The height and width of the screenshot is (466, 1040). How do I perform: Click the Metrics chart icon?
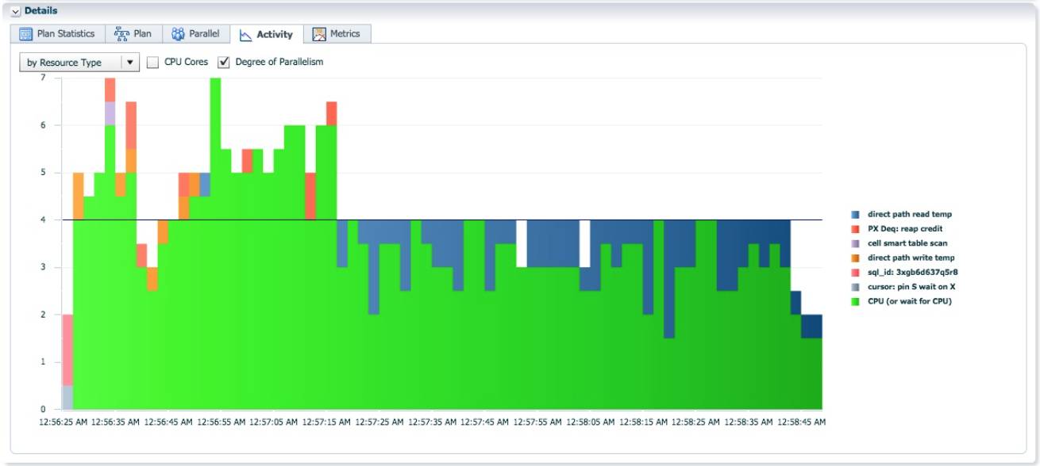(319, 34)
